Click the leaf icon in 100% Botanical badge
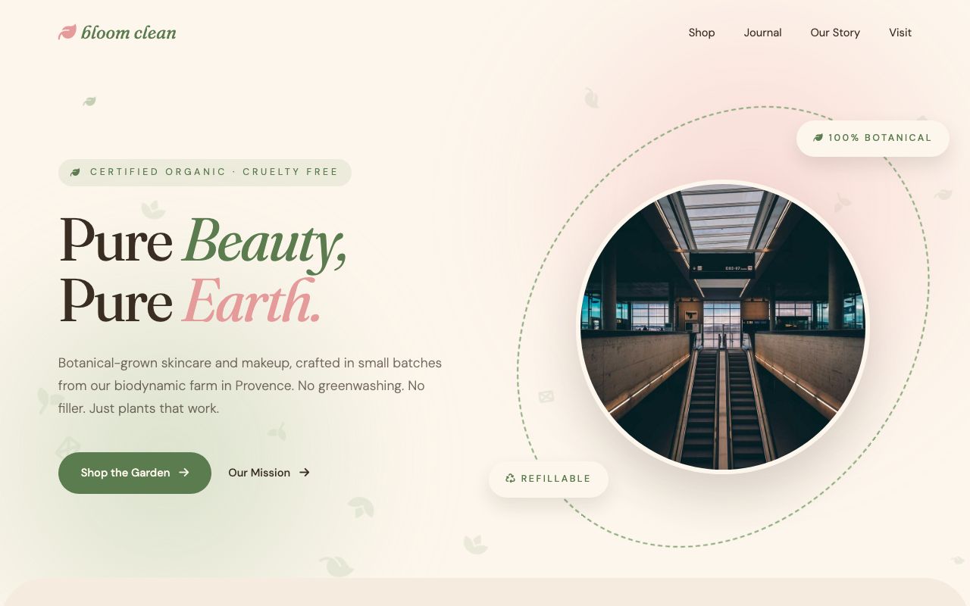 coord(818,138)
